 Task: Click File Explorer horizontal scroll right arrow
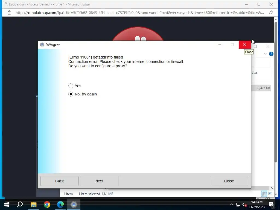coord(272,188)
